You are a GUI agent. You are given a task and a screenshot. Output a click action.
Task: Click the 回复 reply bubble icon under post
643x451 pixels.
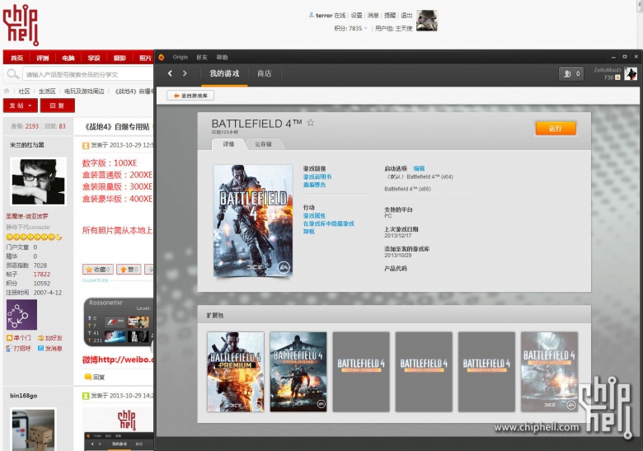click(x=94, y=377)
